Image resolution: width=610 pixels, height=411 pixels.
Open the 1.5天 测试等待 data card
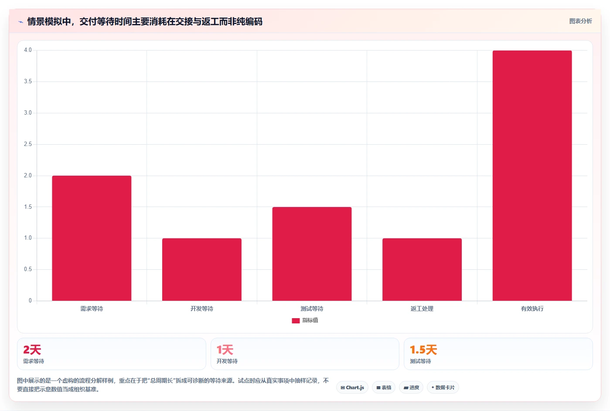[x=498, y=354]
